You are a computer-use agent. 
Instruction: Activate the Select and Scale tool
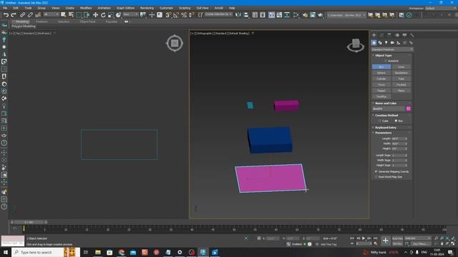click(111, 15)
